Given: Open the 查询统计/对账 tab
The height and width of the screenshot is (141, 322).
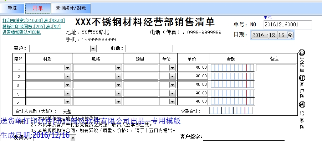Looking at the screenshot, I should tap(71, 9).
